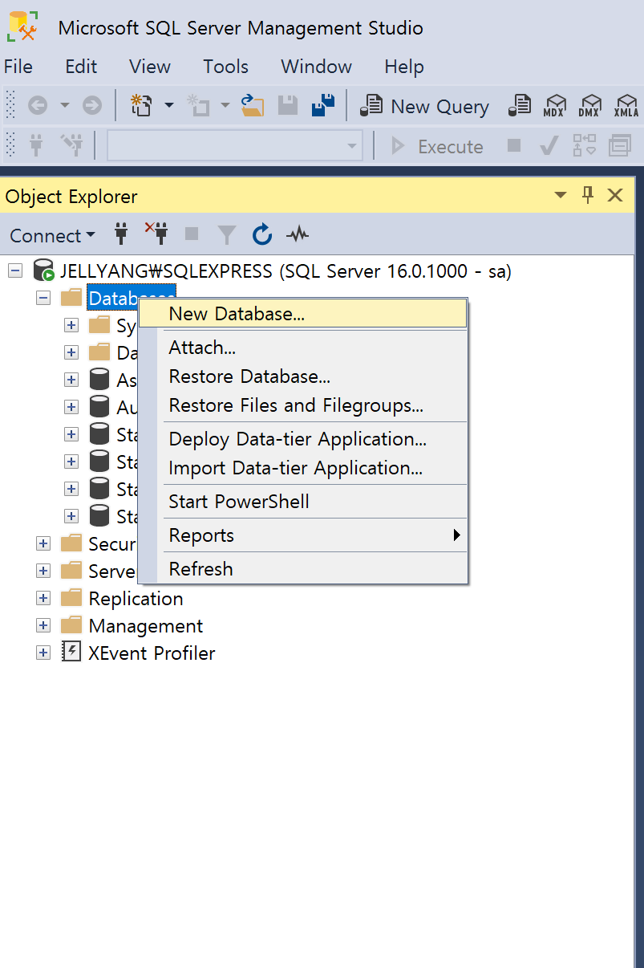Click the Refresh circular arrow icon
The height and width of the screenshot is (968, 644).
262,234
